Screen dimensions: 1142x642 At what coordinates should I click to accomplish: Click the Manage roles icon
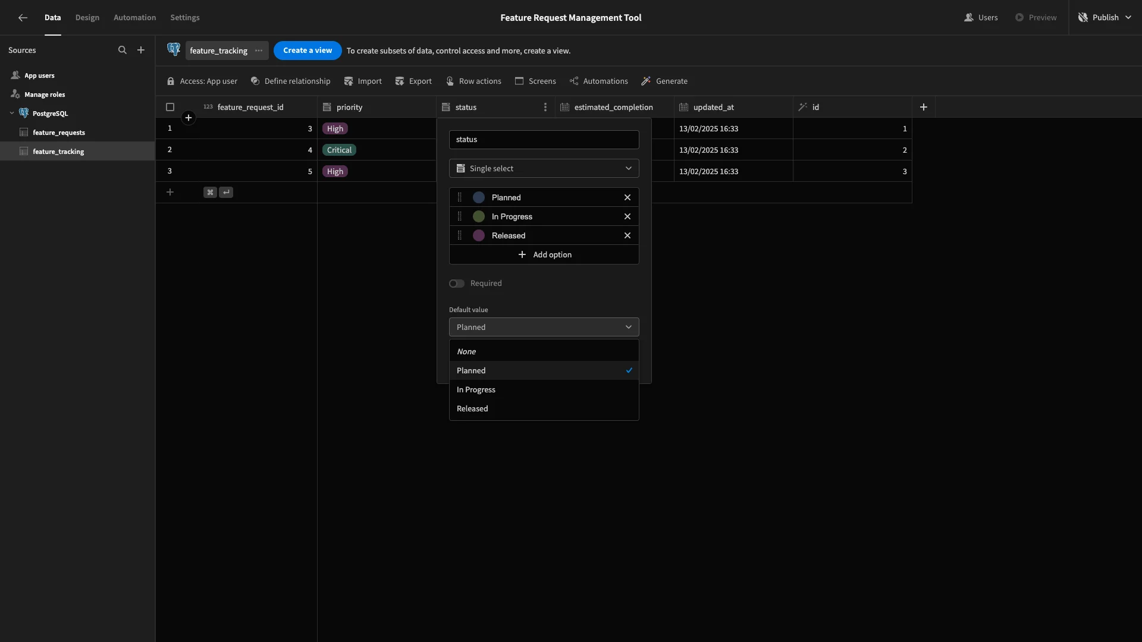pos(15,95)
